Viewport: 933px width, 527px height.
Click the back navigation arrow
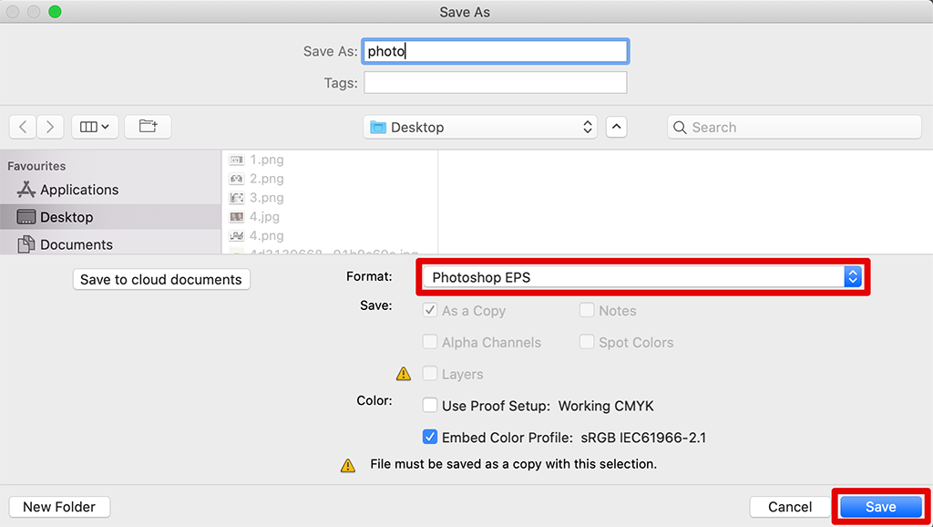[x=22, y=127]
